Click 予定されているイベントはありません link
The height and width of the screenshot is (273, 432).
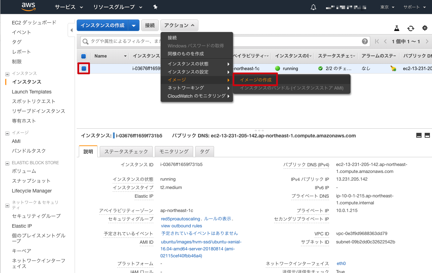pyautogui.click(x=199, y=233)
